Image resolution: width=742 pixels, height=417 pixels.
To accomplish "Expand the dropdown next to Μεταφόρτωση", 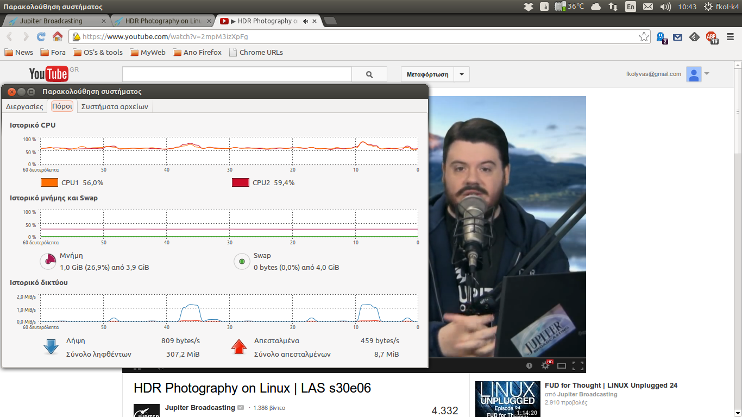I will click(x=462, y=74).
